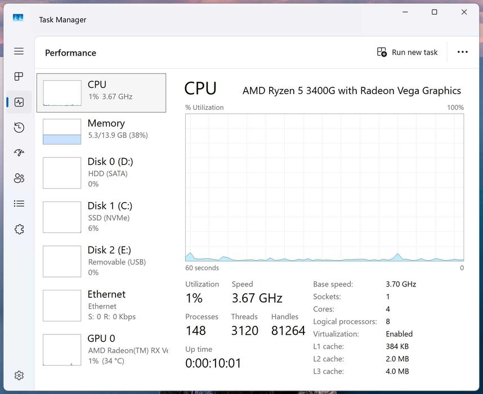Open the App history page icon
The image size is (483, 394).
point(19,128)
